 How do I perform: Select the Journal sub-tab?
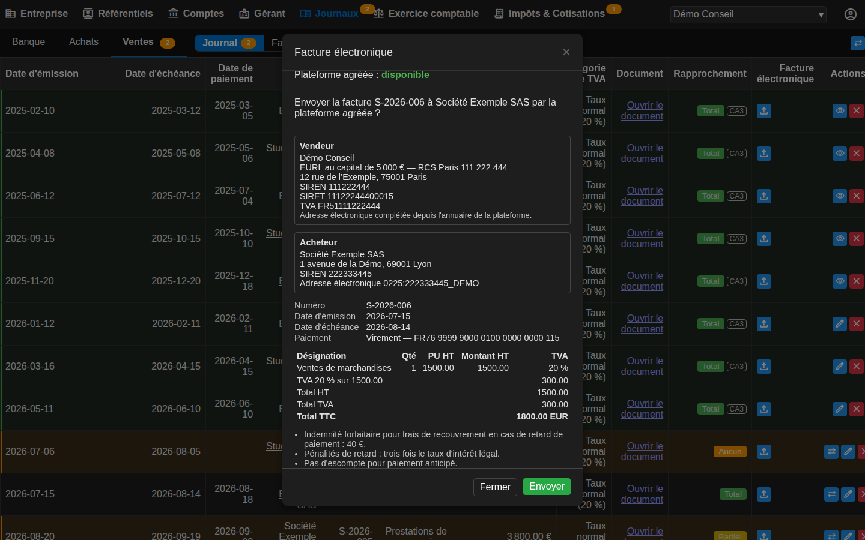(229, 43)
